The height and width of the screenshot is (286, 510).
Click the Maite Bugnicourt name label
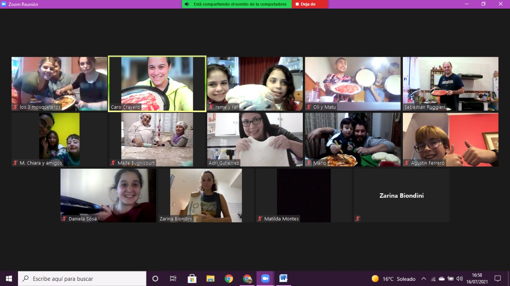[x=136, y=163]
